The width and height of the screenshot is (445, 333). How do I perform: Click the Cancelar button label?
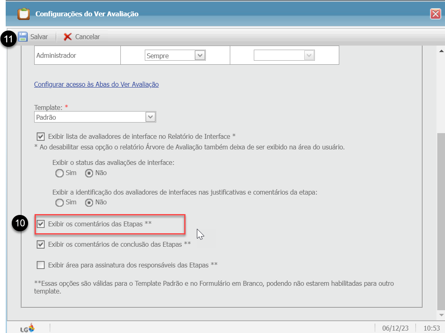coord(87,37)
